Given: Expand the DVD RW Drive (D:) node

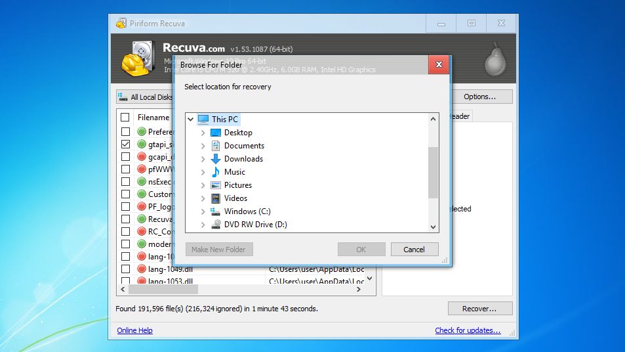Looking at the screenshot, I should [x=203, y=225].
